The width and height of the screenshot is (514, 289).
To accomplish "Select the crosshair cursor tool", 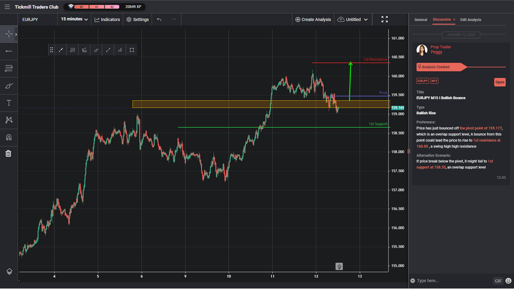I will pos(9,34).
